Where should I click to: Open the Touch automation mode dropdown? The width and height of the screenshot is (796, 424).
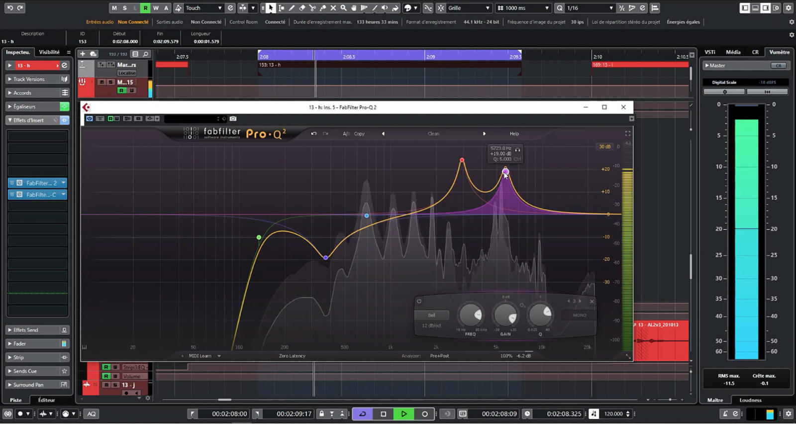tap(204, 8)
